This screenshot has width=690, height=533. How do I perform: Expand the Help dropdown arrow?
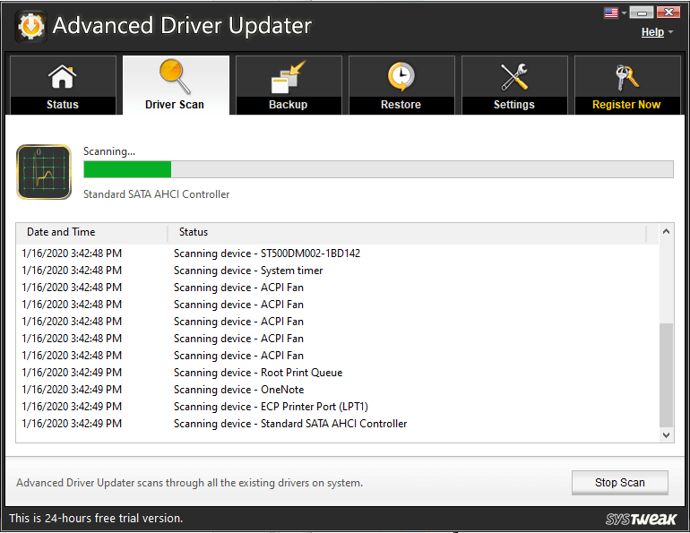pyautogui.click(x=670, y=31)
